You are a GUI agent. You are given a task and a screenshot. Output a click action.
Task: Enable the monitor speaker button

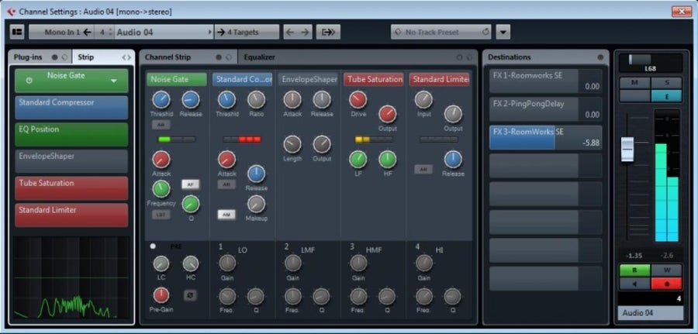click(x=634, y=284)
